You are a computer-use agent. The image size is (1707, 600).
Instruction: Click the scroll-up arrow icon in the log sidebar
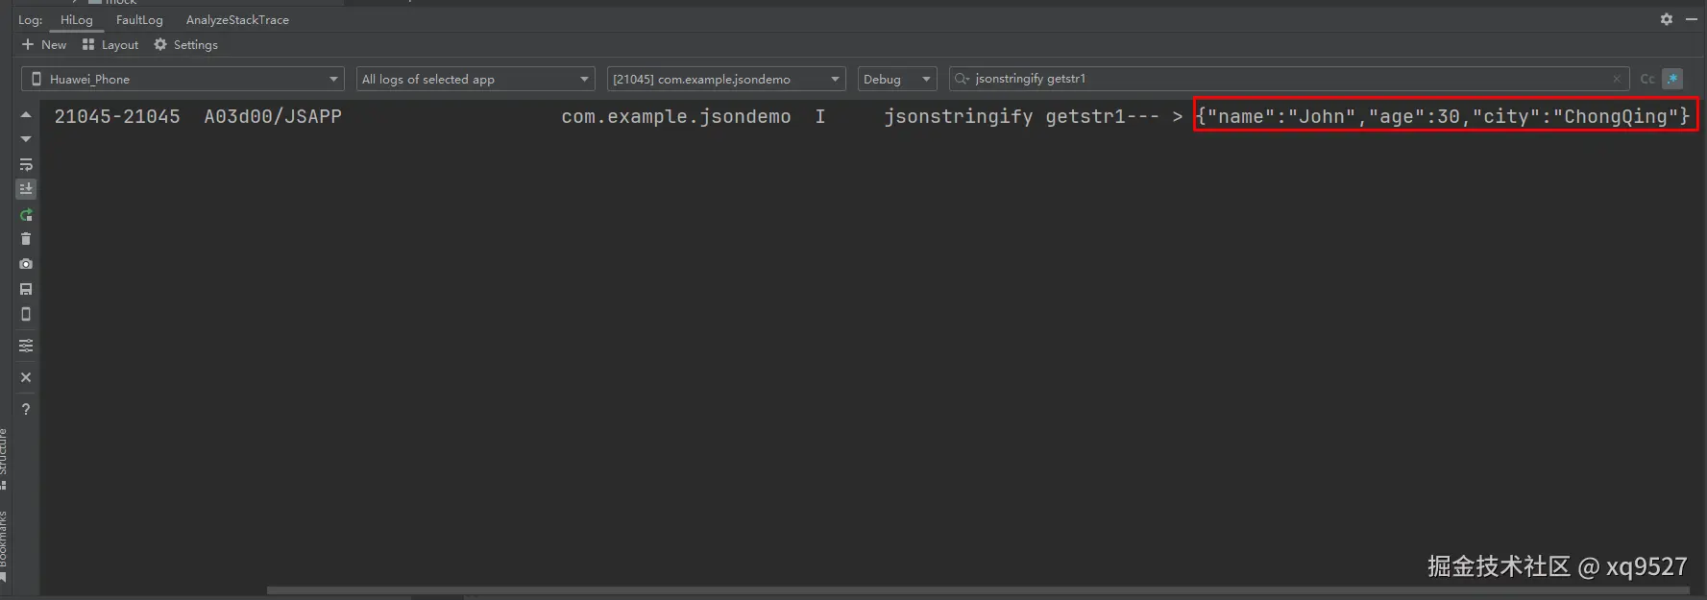pyautogui.click(x=26, y=115)
